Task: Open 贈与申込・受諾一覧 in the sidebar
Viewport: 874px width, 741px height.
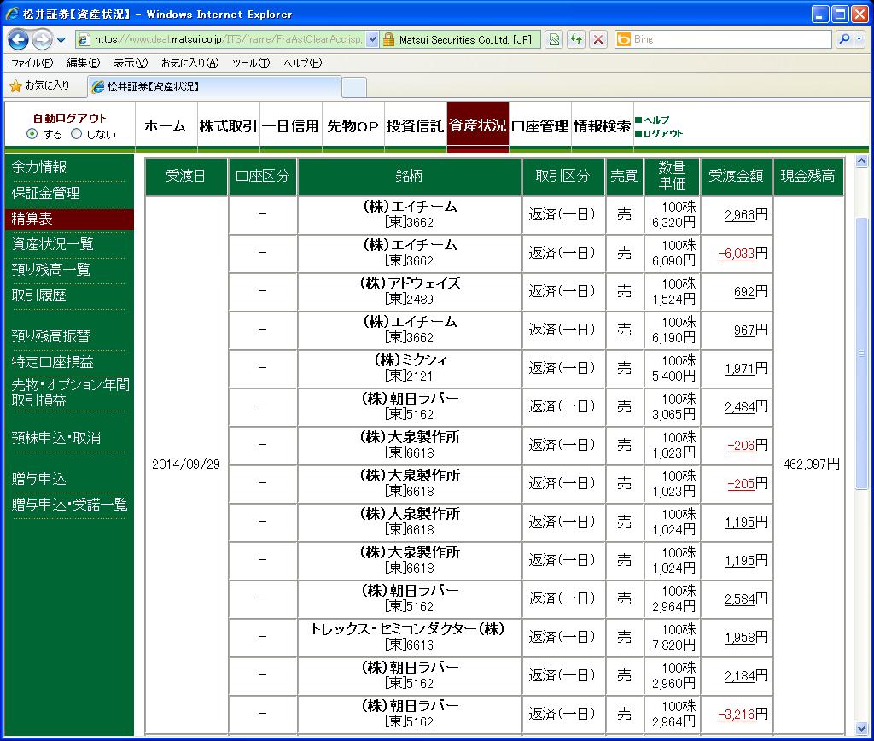Action: [x=70, y=505]
